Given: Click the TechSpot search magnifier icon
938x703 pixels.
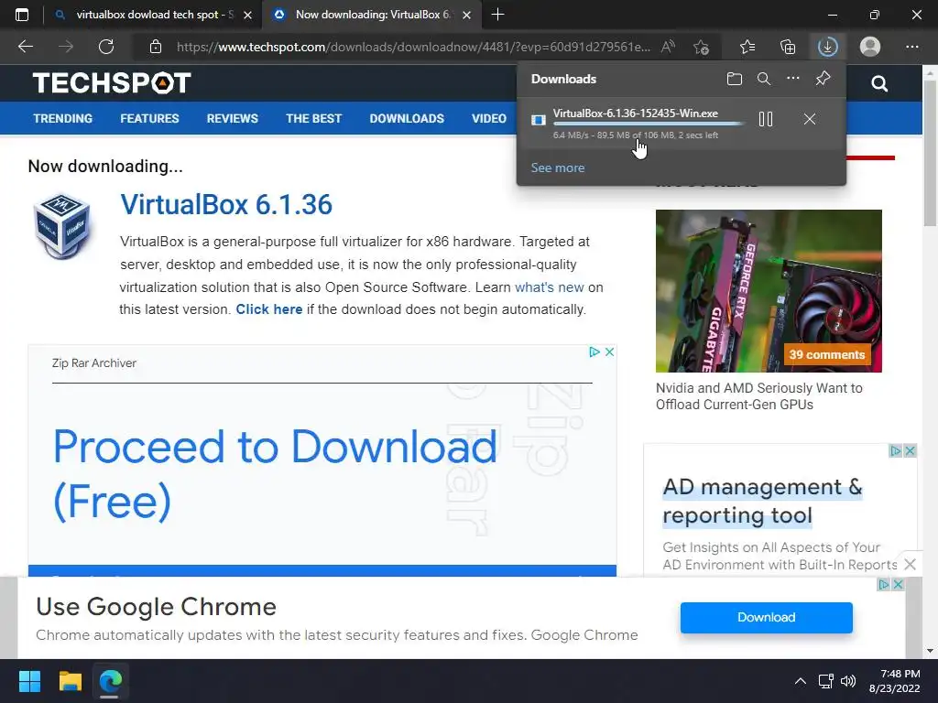Looking at the screenshot, I should tap(879, 83).
